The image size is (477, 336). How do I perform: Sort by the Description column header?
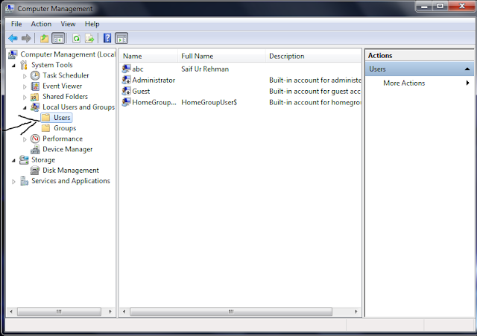click(313, 56)
